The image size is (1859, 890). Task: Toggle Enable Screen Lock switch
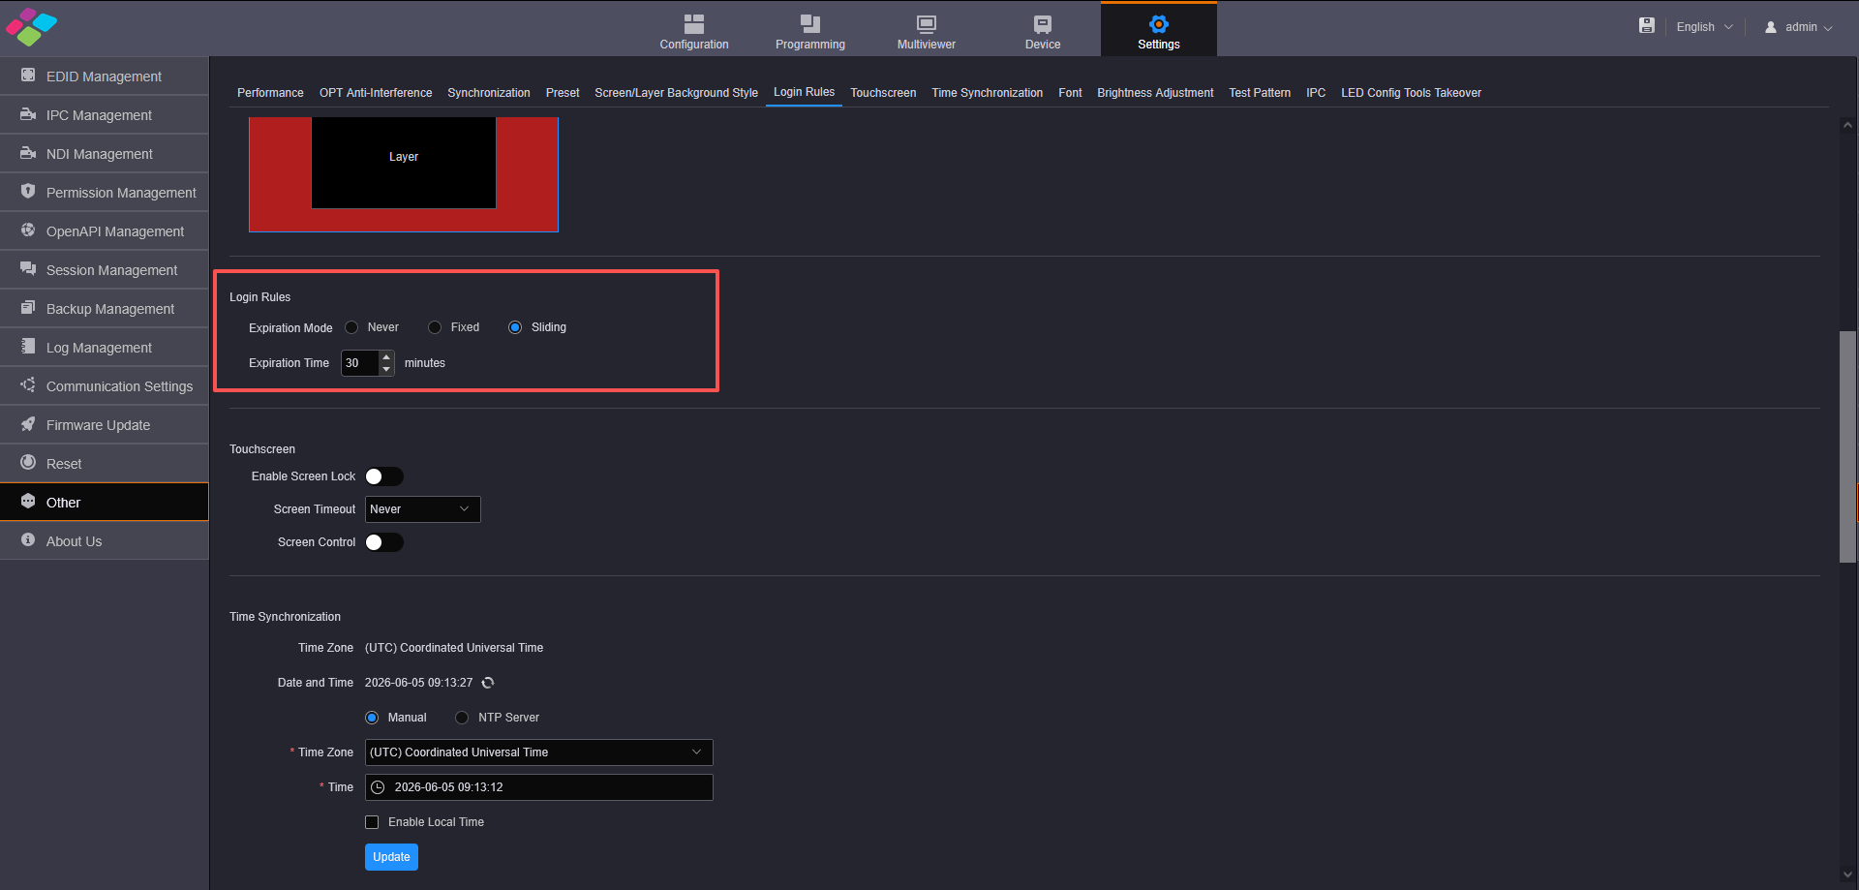click(383, 476)
